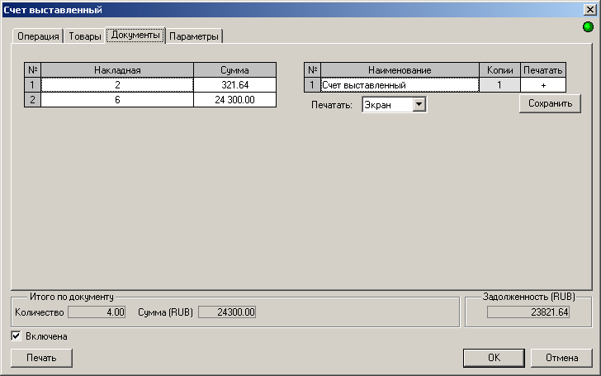Click the Сумма cell 24 300.00
Screen dimensions: 601x376
234,100
